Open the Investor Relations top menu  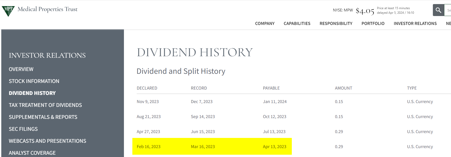point(415,23)
